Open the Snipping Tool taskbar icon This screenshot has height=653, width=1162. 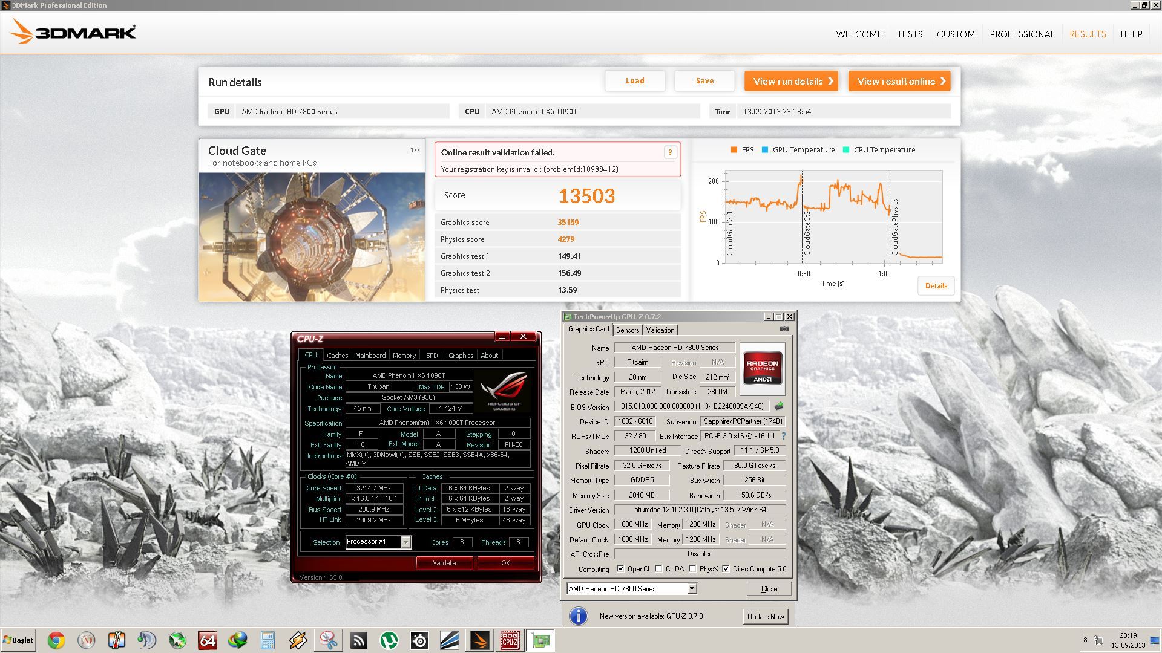coord(329,640)
